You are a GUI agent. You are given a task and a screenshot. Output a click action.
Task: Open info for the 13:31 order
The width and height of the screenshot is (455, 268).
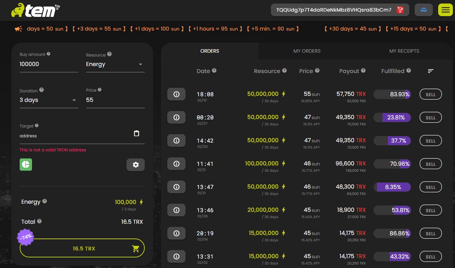click(x=176, y=256)
